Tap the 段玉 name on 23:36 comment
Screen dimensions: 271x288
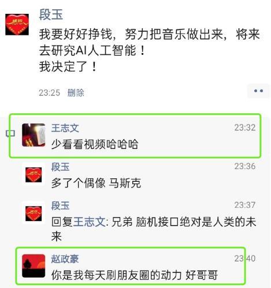pyautogui.click(x=60, y=167)
